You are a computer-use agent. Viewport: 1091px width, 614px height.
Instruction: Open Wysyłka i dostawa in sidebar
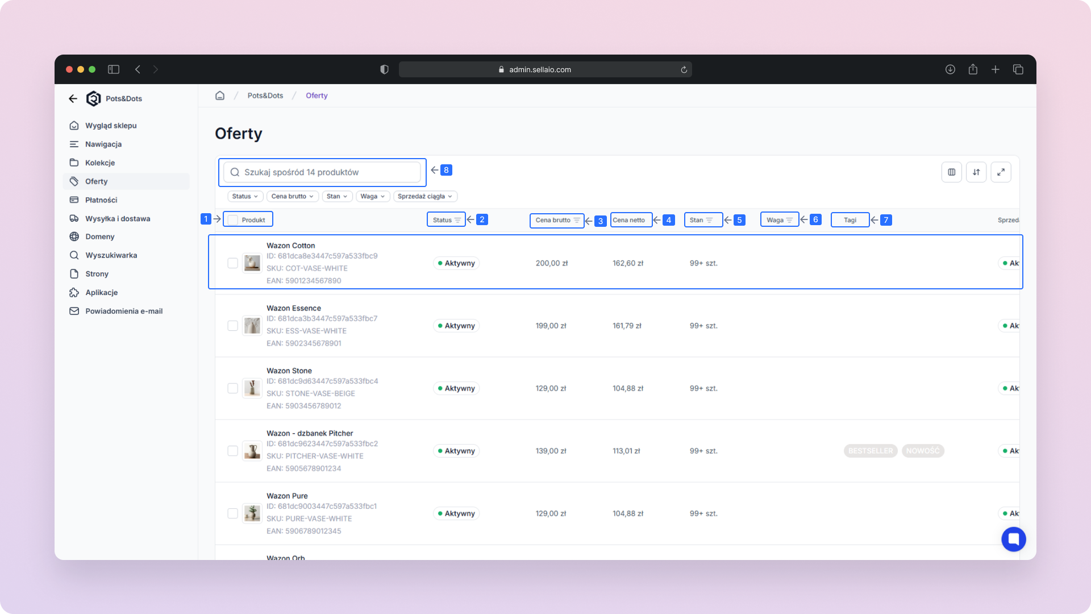(x=117, y=218)
